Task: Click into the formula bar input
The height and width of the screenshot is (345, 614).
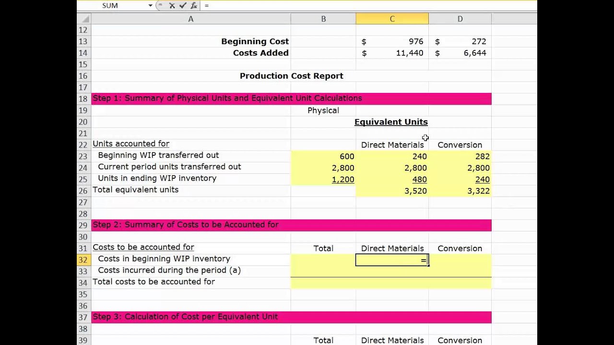Action: point(369,6)
